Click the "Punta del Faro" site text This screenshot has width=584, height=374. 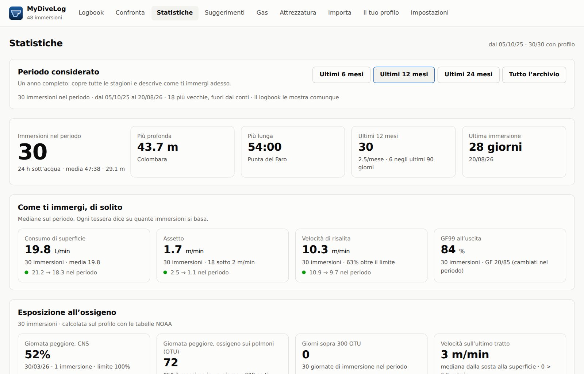pyautogui.click(x=267, y=159)
